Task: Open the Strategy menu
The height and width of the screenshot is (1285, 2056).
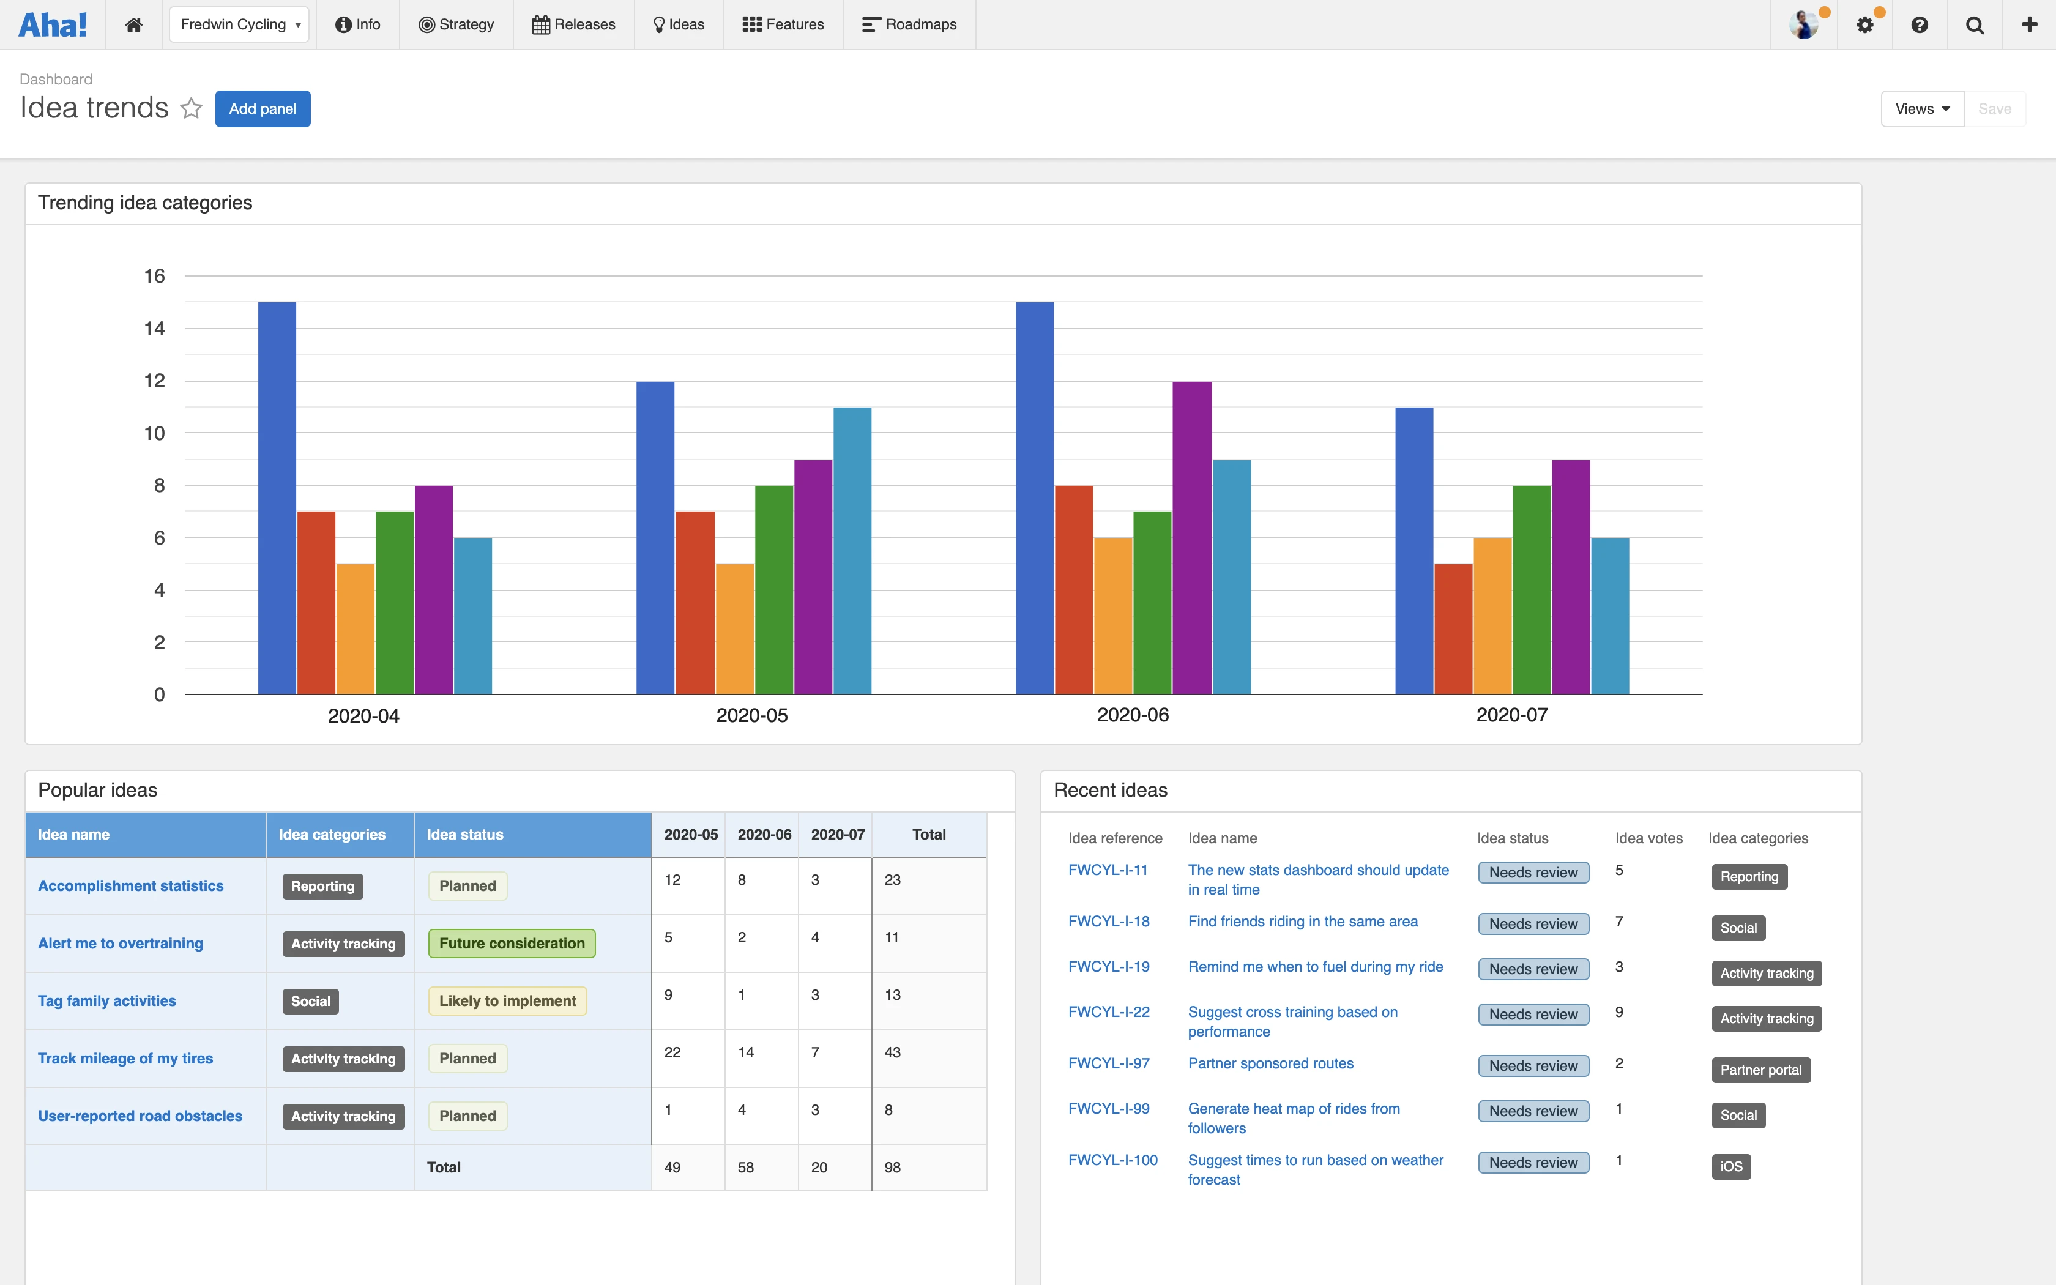Action: pyautogui.click(x=456, y=24)
